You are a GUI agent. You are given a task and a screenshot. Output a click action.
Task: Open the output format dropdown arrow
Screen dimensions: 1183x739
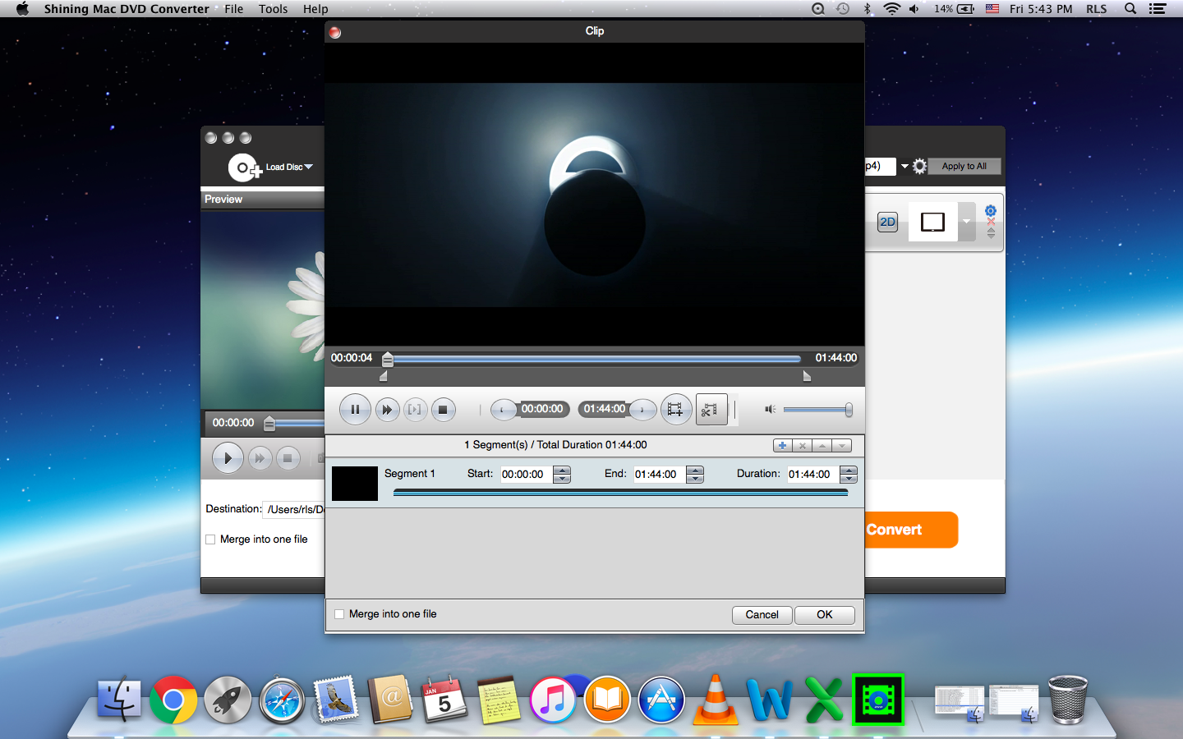coord(905,166)
